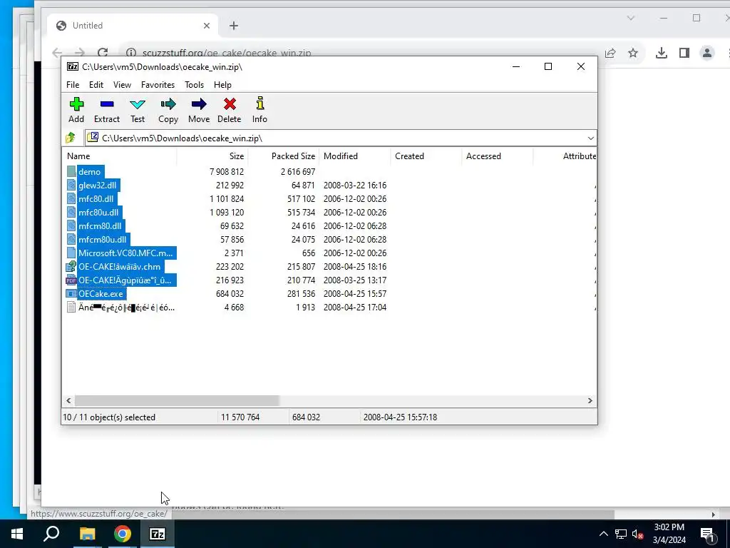Sort by Created column header
This screenshot has width=730, height=548.
426,156
